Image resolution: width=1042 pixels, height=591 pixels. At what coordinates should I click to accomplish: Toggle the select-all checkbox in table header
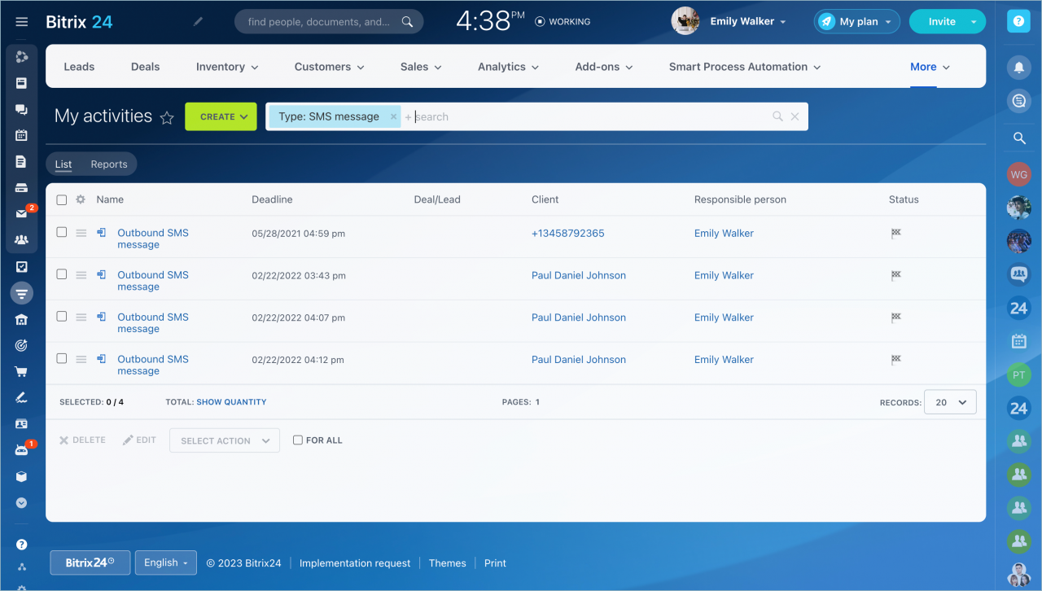pyautogui.click(x=62, y=199)
